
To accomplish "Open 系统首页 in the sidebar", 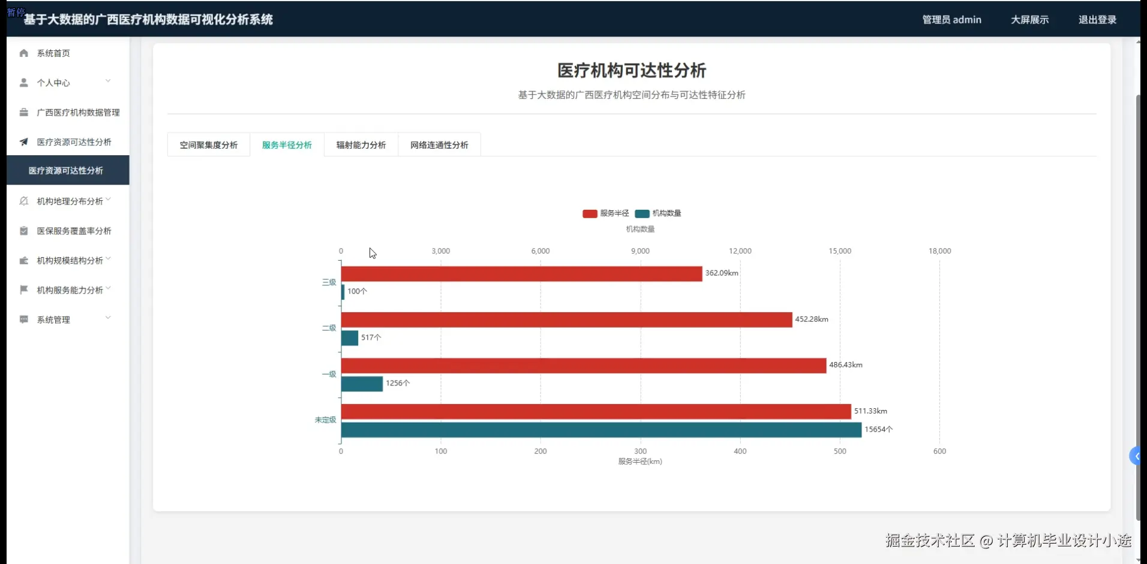I will 68,53.
